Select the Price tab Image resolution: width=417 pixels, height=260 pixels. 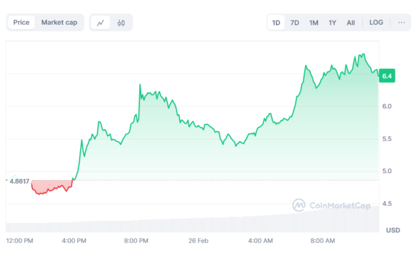point(21,23)
